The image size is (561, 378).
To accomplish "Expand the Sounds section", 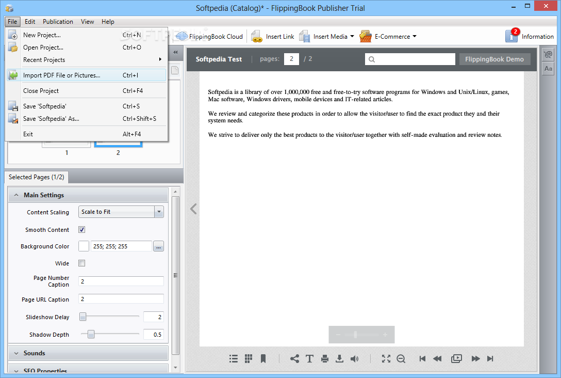I will coord(88,353).
